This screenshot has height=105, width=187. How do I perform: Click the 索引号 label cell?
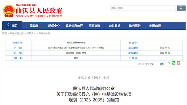click(x=134, y=42)
